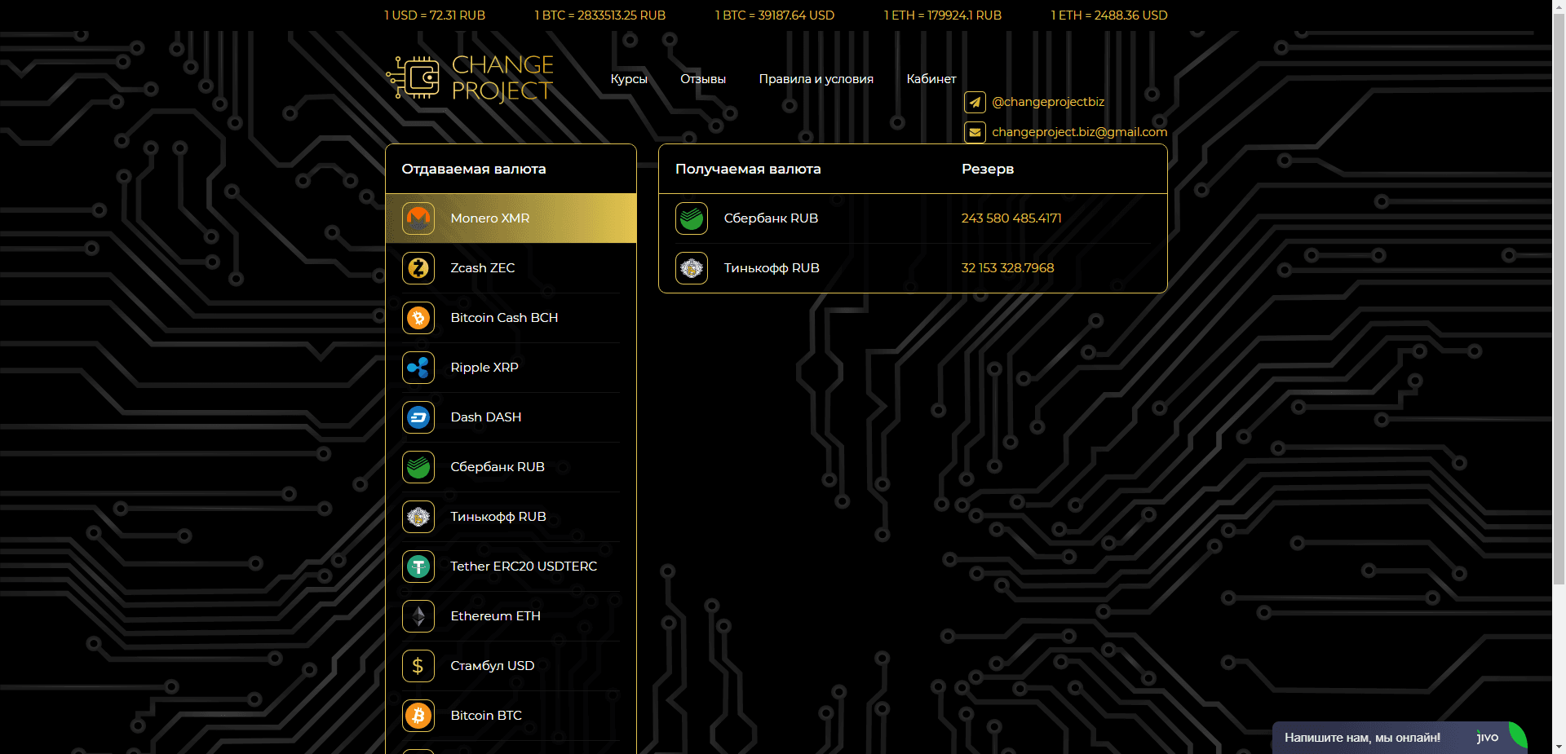Select the Zcash ZEC icon
Image resolution: width=1566 pixels, height=754 pixels.
pyautogui.click(x=418, y=268)
